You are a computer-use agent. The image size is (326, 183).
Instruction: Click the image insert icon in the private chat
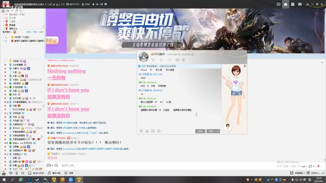coord(153,131)
